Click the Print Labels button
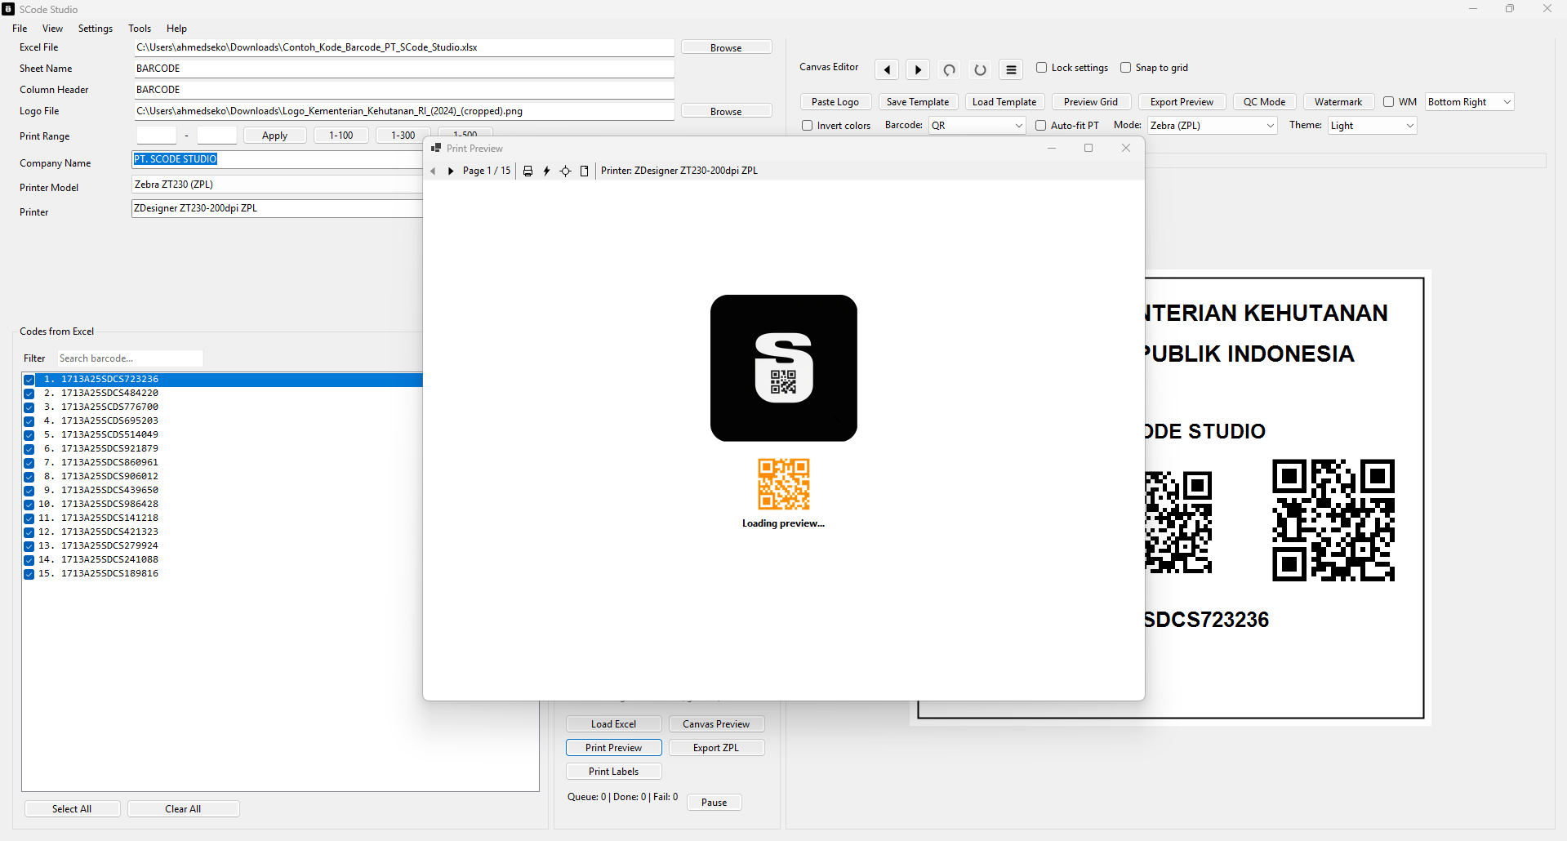The image size is (1567, 841). pyautogui.click(x=613, y=772)
